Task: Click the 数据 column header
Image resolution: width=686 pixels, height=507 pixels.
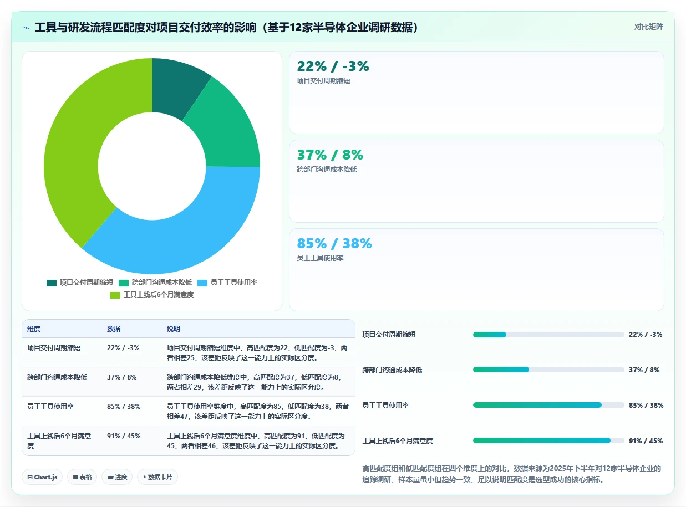Action: click(114, 329)
